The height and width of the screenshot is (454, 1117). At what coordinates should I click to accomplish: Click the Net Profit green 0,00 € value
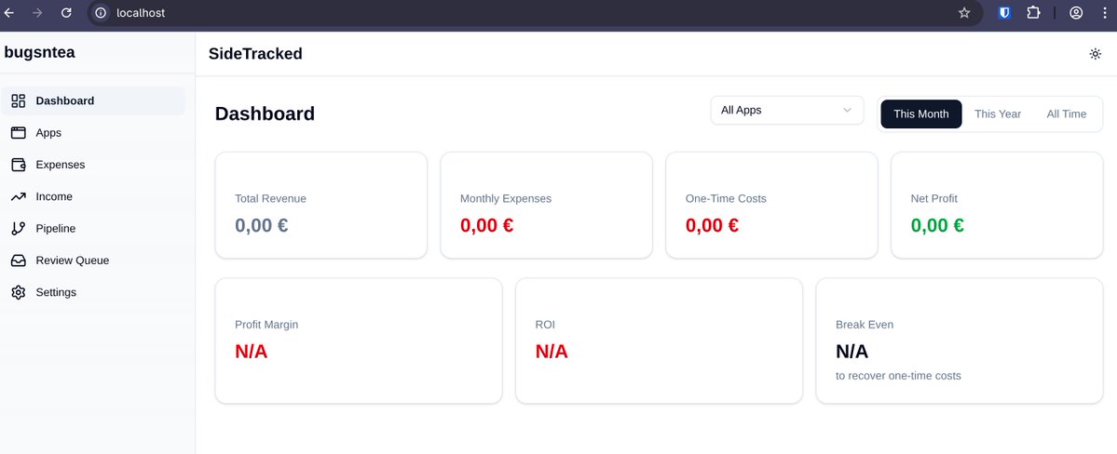pos(937,225)
